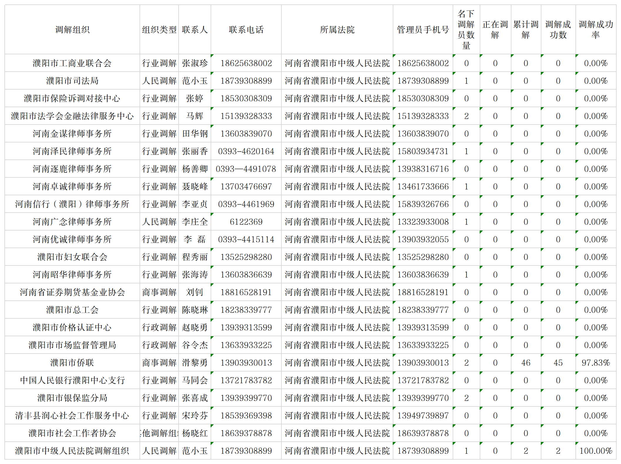The width and height of the screenshot is (621, 464).
Task: Click the cell 濮阳市银保监分局
Action: [72, 398]
